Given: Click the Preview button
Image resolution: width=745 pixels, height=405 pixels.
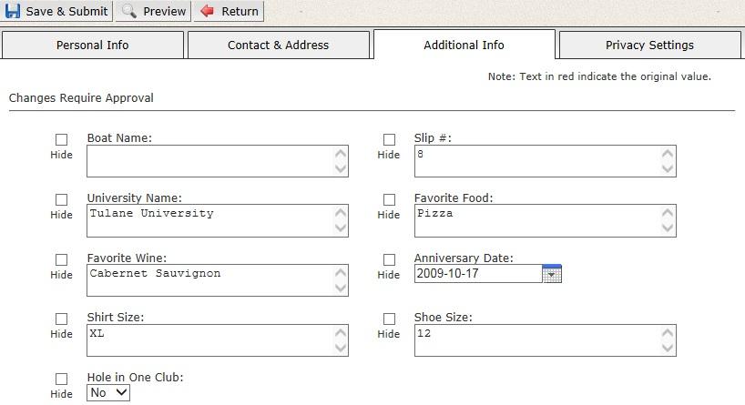Looking at the screenshot, I should [154, 12].
